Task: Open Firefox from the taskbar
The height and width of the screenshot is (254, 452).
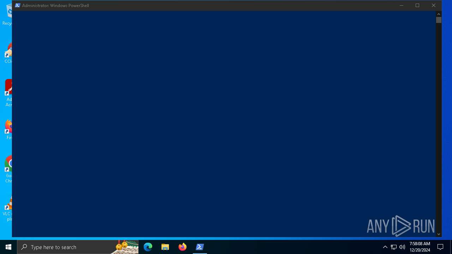Action: coord(183,247)
